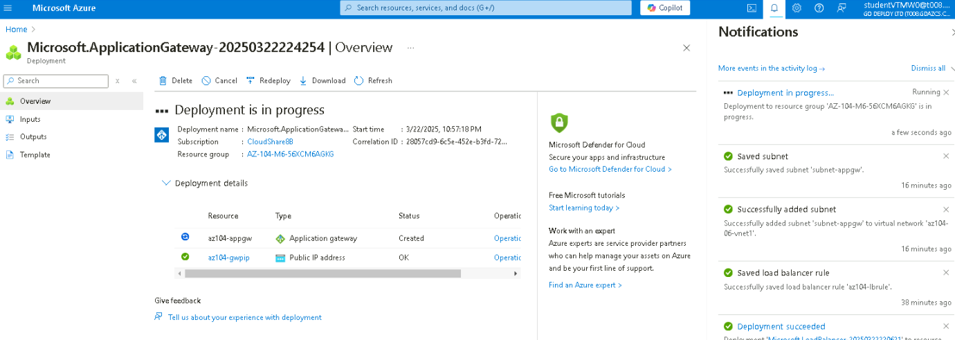This screenshot has height=340, width=955.
Task: Click the Resource column header
Action: 223,216
